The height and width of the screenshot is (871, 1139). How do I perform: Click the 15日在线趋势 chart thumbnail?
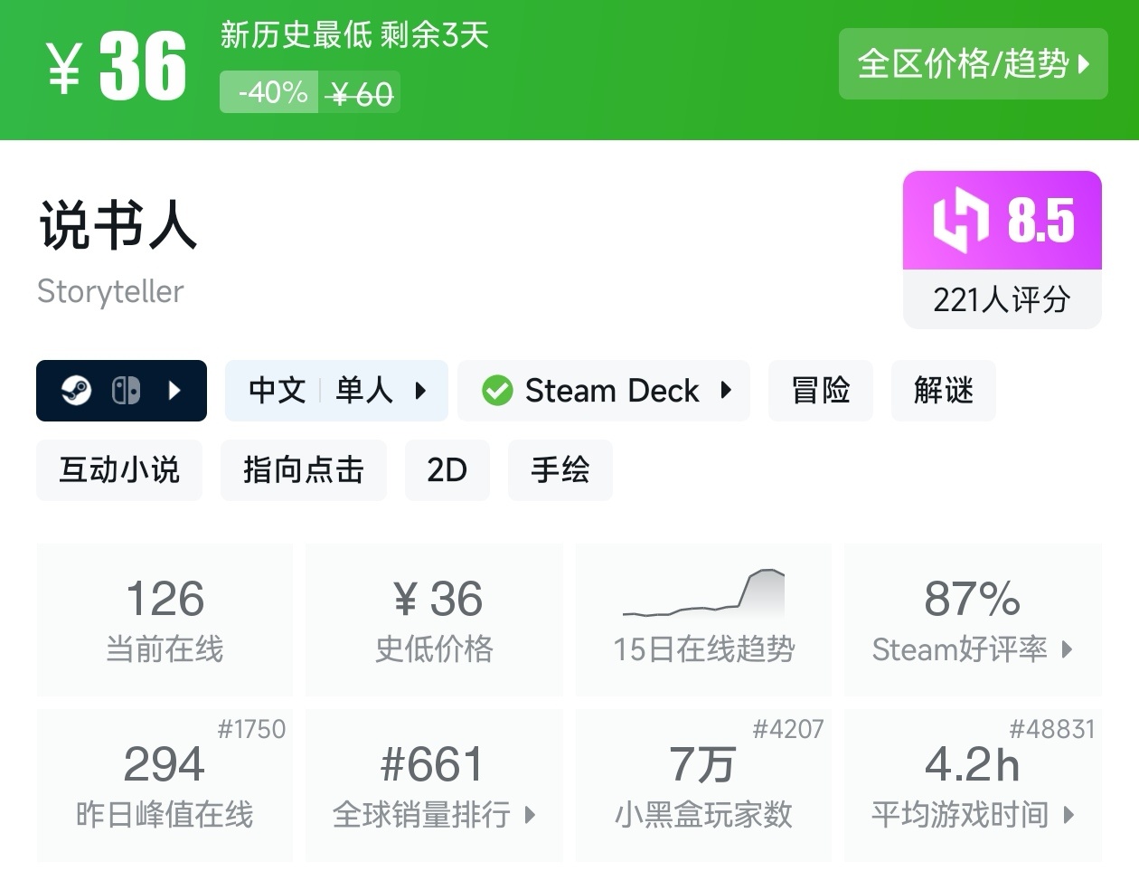pos(703,595)
